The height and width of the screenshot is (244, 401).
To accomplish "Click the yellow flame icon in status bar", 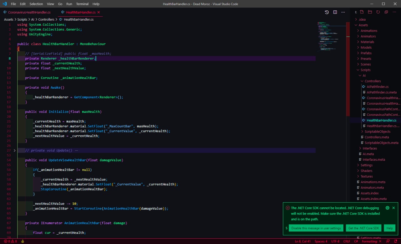I will click(x=23, y=241).
